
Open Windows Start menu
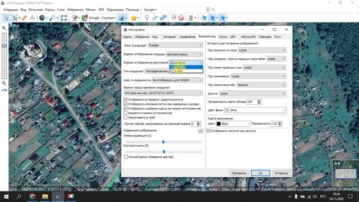(6, 196)
